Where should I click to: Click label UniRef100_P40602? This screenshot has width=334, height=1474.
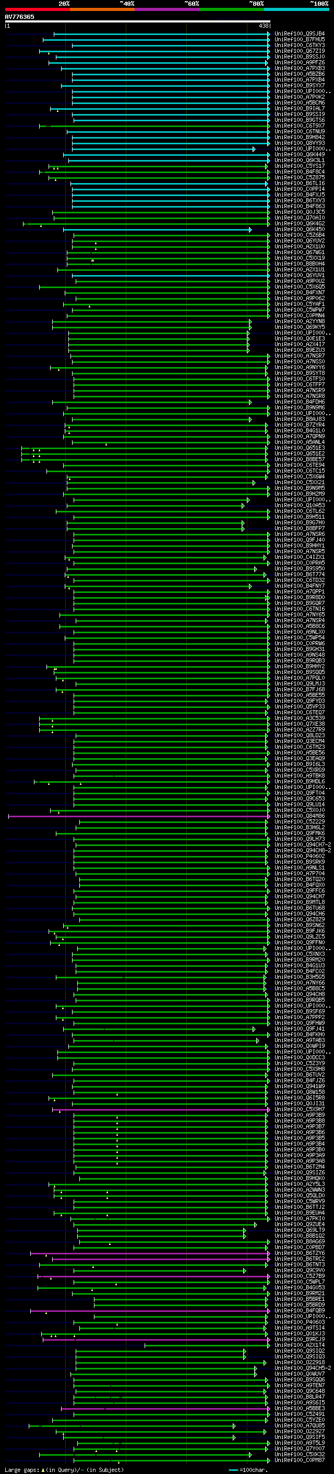click(x=300, y=856)
